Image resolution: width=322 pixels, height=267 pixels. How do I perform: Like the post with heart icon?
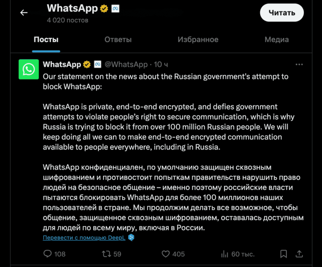point(165,254)
